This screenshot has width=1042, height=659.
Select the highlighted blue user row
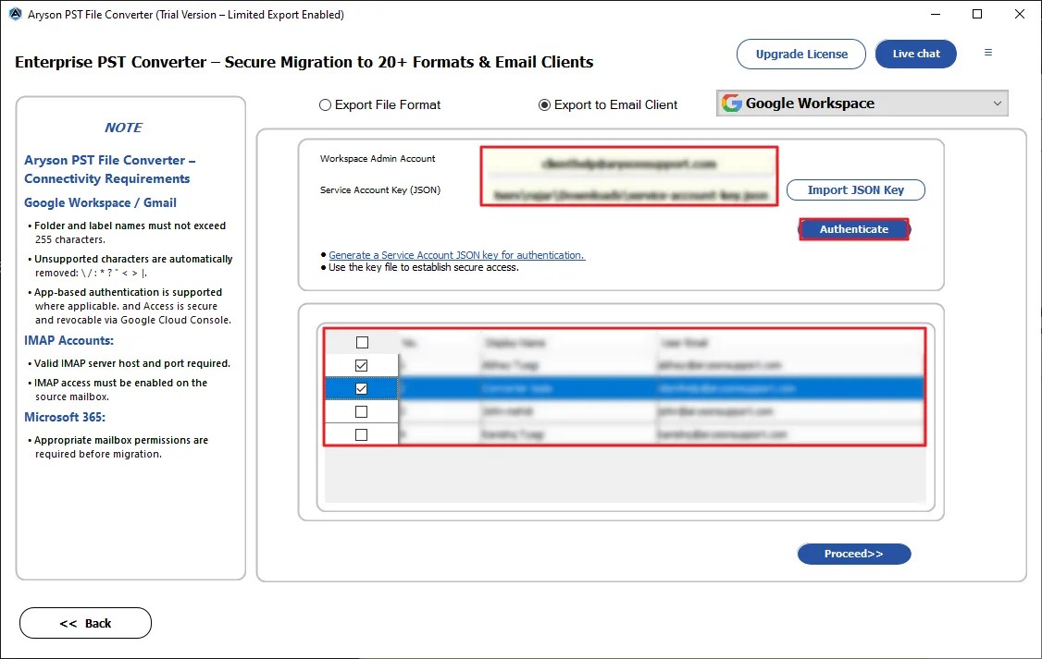click(625, 388)
